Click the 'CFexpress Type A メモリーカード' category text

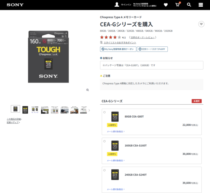pos(121,17)
